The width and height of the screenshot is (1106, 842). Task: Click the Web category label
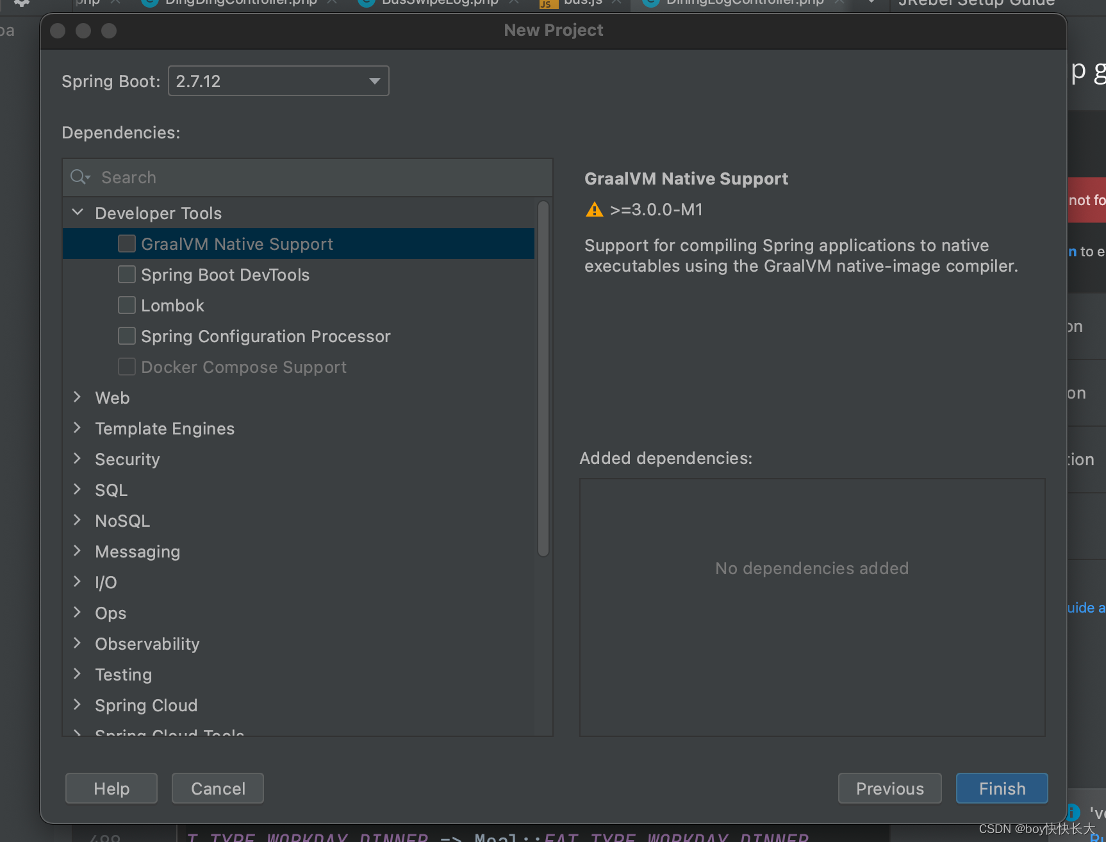(113, 398)
